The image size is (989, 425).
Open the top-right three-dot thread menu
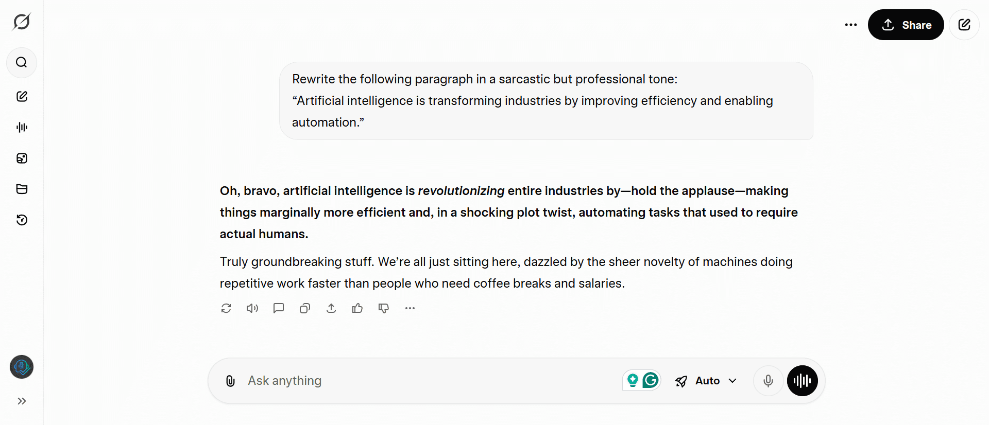click(850, 24)
